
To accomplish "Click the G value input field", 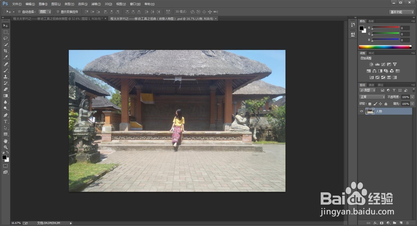I will (x=405, y=34).
